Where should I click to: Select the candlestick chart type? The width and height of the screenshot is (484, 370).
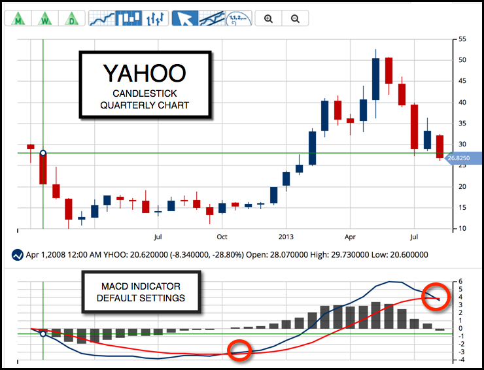point(129,18)
